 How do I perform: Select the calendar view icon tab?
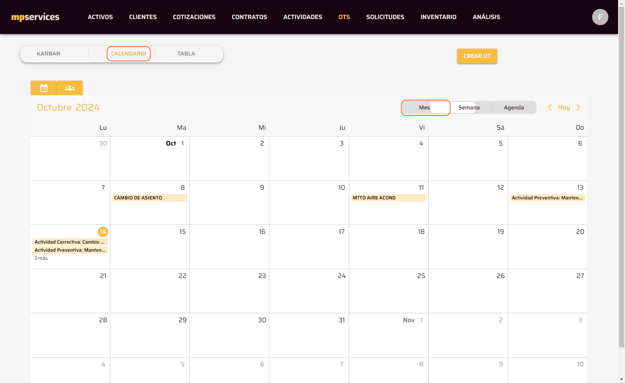[44, 88]
